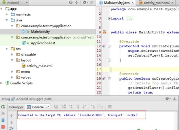Open project panel gear settings menu
179x130 pixels.
pyautogui.click(x=85, y=2)
